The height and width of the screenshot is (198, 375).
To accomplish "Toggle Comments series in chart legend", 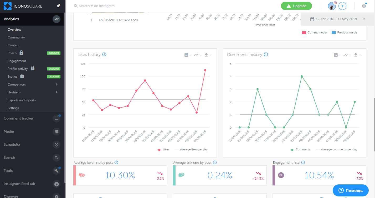I will (300, 150).
